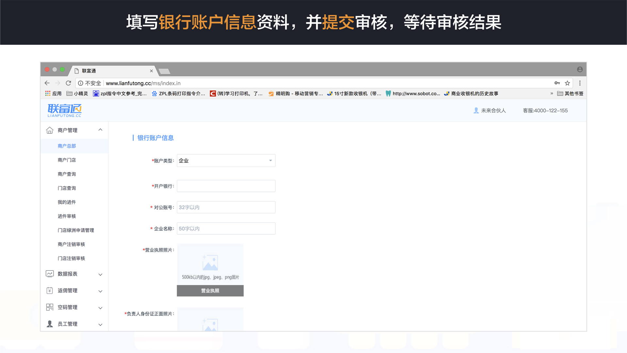Expand the 空码管理 menu chevron
Viewport: 627px width, 353px height.
coord(100,308)
